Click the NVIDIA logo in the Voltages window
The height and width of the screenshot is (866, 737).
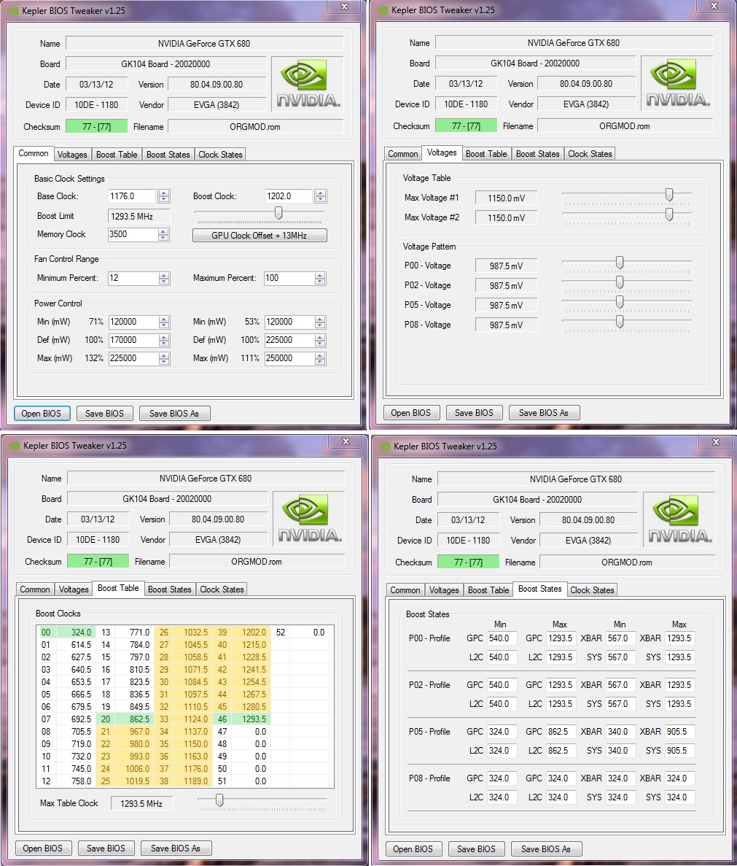pyautogui.click(x=677, y=83)
